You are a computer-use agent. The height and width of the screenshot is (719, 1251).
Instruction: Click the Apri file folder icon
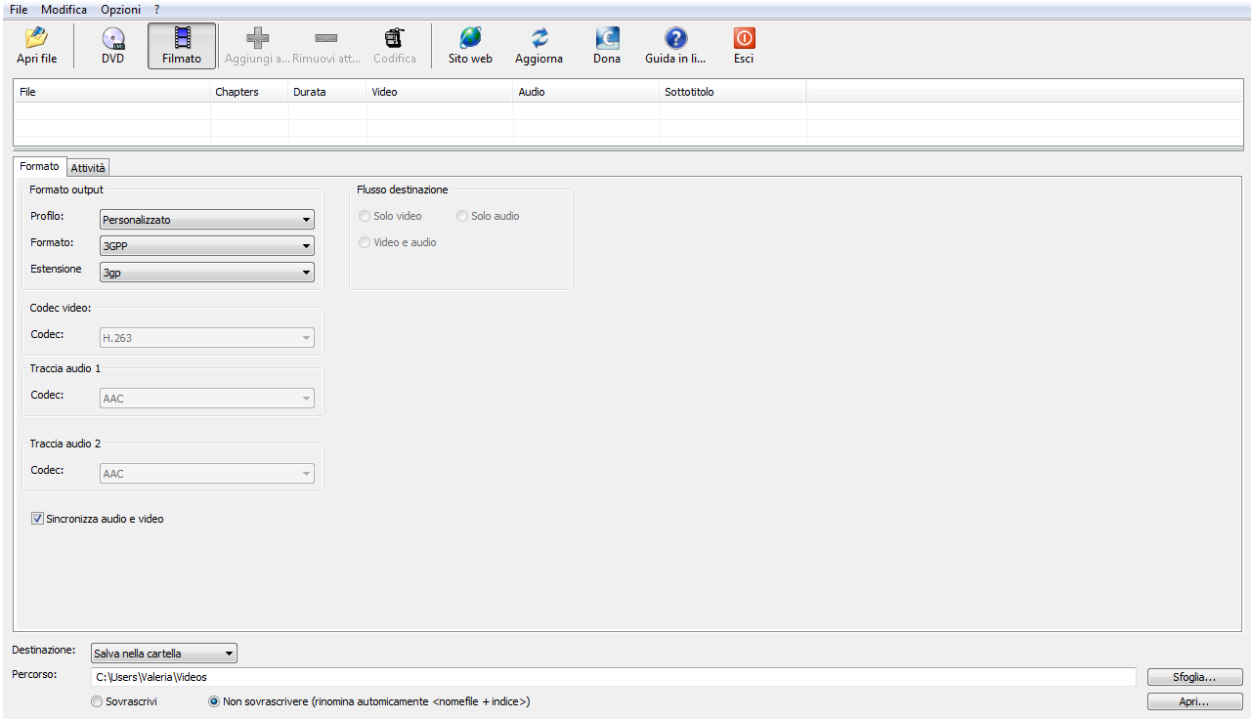[x=36, y=38]
